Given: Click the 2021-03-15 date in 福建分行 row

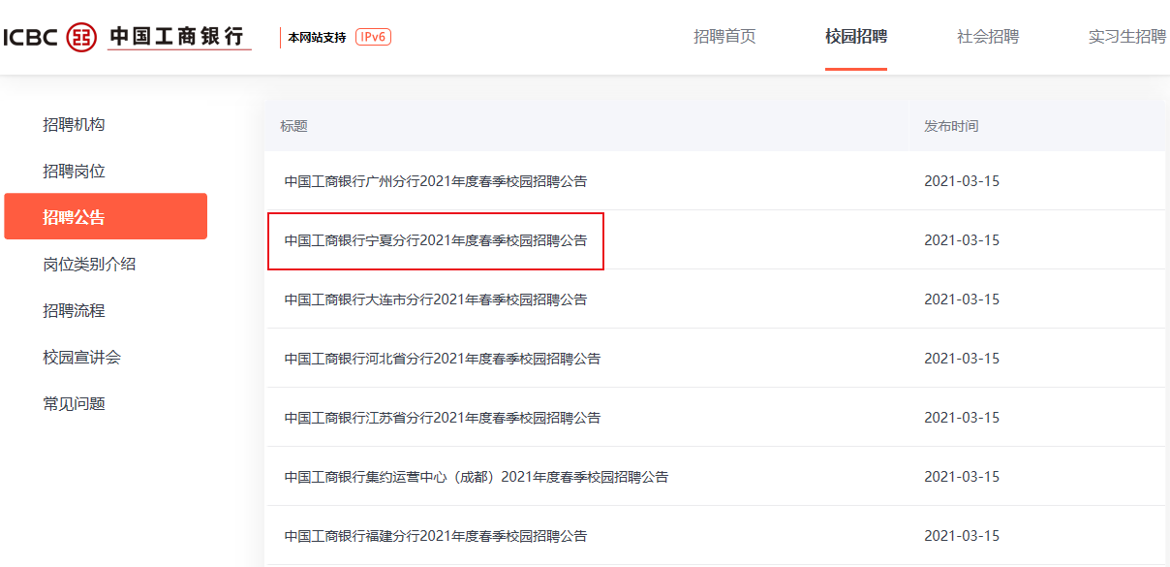Looking at the screenshot, I should tap(961, 536).
